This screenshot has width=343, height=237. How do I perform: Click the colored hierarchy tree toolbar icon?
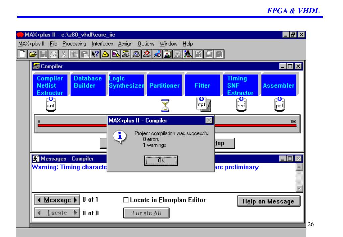188,54
